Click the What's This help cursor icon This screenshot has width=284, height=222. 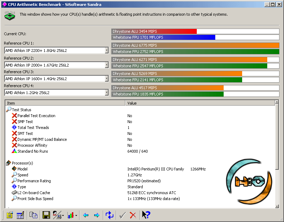pos(146,215)
